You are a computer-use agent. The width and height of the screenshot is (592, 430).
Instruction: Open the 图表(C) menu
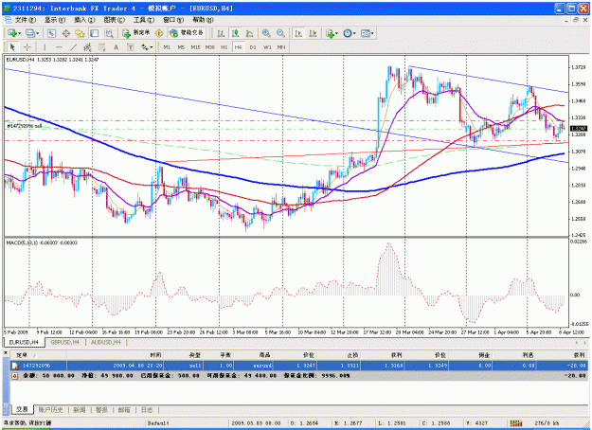(x=114, y=20)
